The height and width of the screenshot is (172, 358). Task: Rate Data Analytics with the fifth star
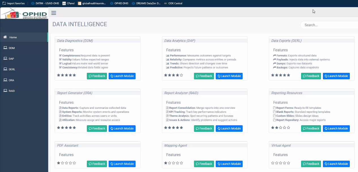181,75
